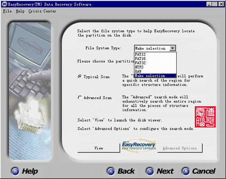Choose FAT32 from the file system list

tap(155, 63)
